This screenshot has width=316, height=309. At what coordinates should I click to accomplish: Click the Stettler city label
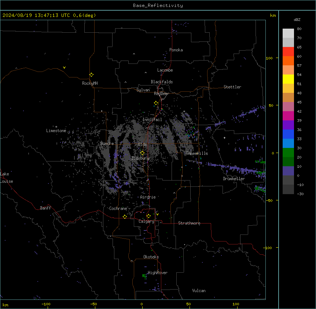pyautogui.click(x=232, y=87)
